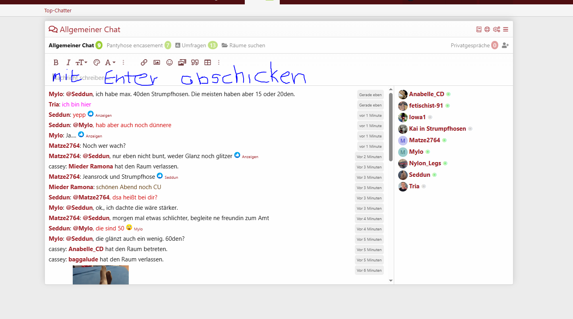
Task: Switch to Pantyhose encasement room tab
Action: (x=135, y=45)
